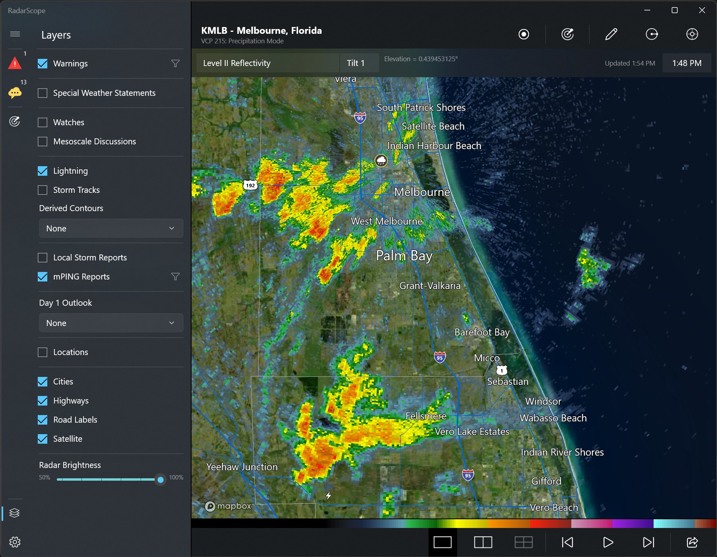Click the radar sweep icon in top toolbar
The height and width of the screenshot is (557, 717).
point(568,34)
